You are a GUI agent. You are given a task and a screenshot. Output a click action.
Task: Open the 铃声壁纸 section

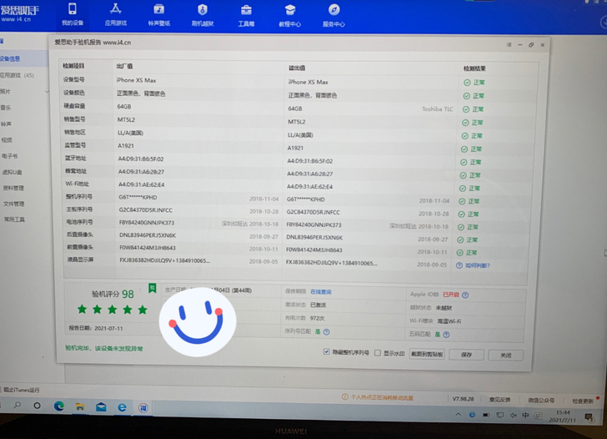click(x=159, y=14)
